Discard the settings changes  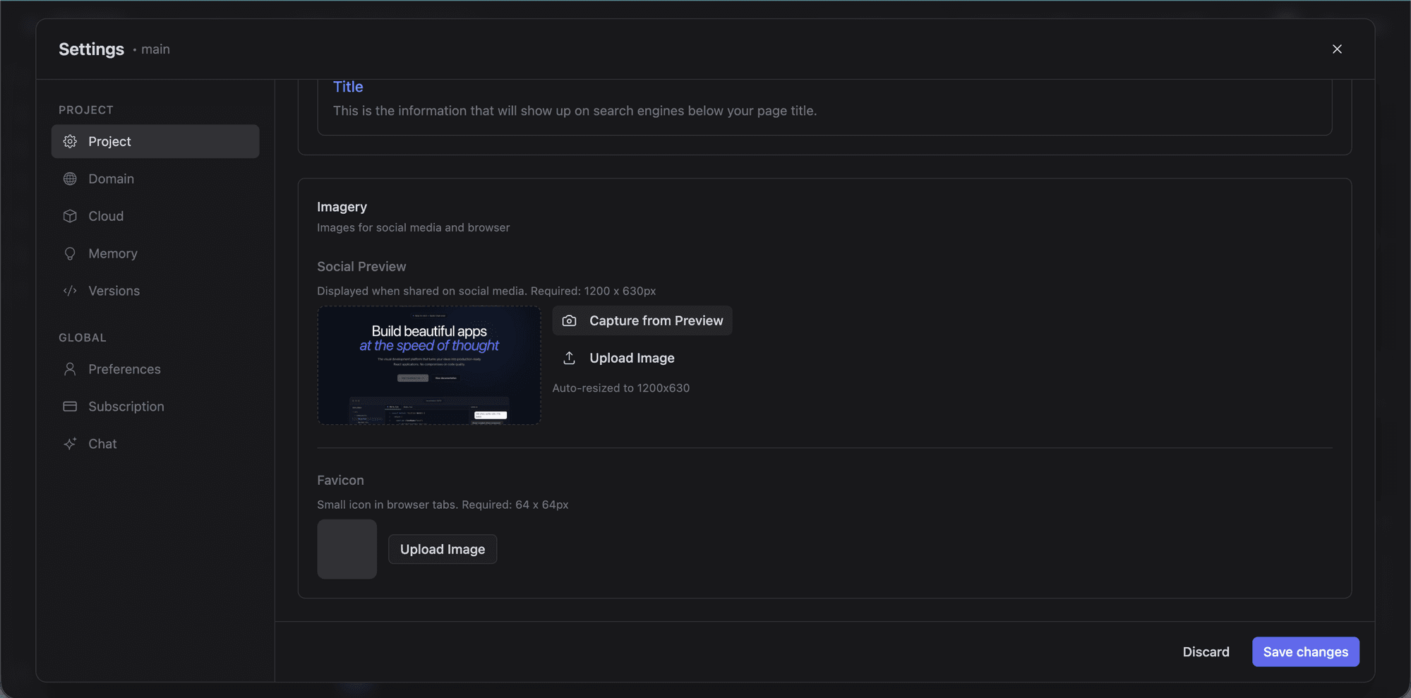click(x=1206, y=652)
